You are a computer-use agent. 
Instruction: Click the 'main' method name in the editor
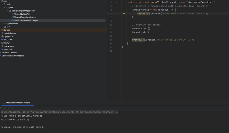154,2
